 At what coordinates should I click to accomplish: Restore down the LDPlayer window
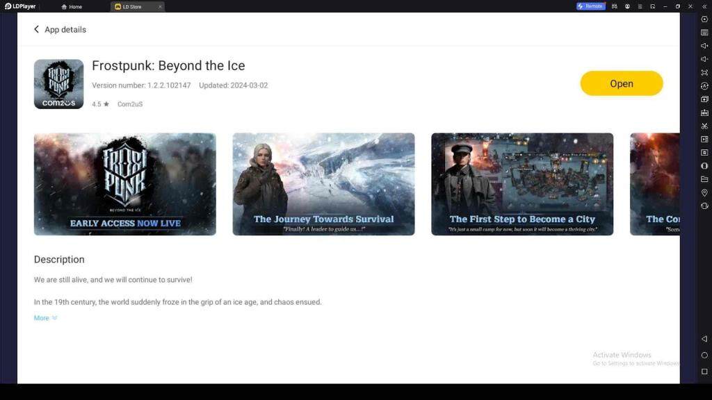tap(678, 6)
